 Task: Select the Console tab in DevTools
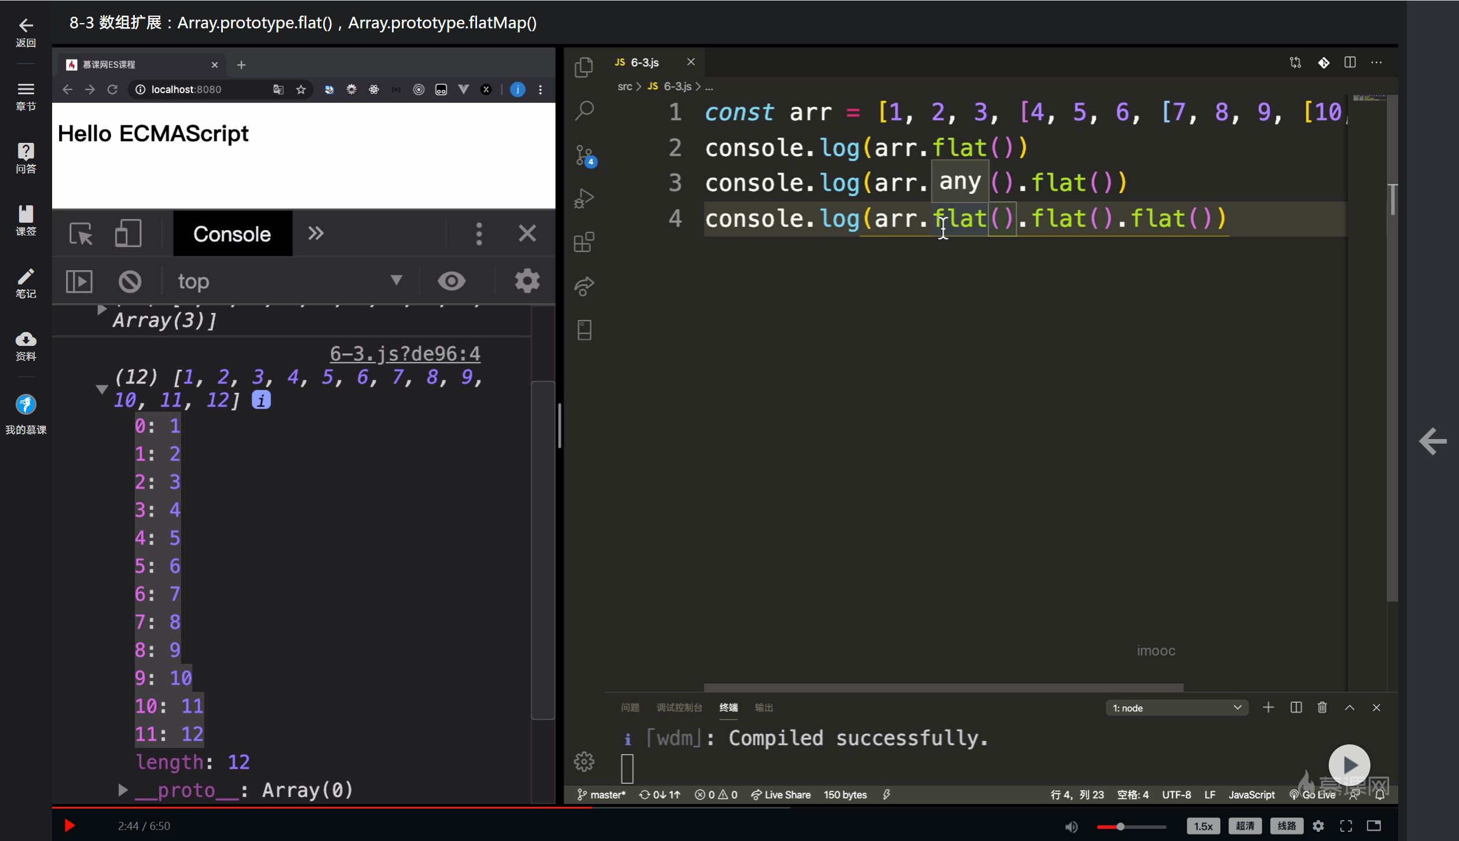pos(232,234)
